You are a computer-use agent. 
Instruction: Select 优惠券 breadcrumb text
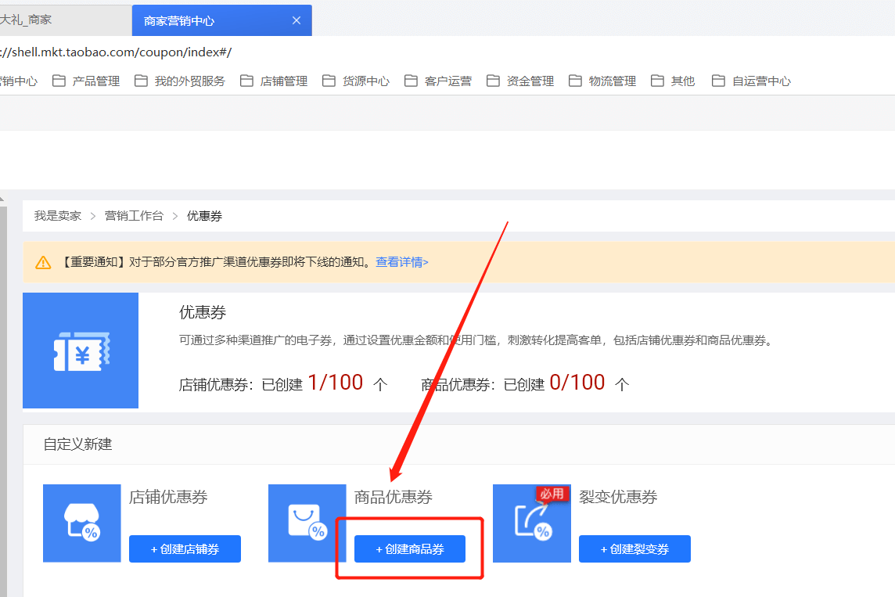coord(204,216)
